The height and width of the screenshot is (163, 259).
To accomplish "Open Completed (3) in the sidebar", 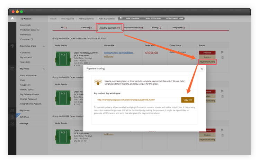I will [x=27, y=39].
